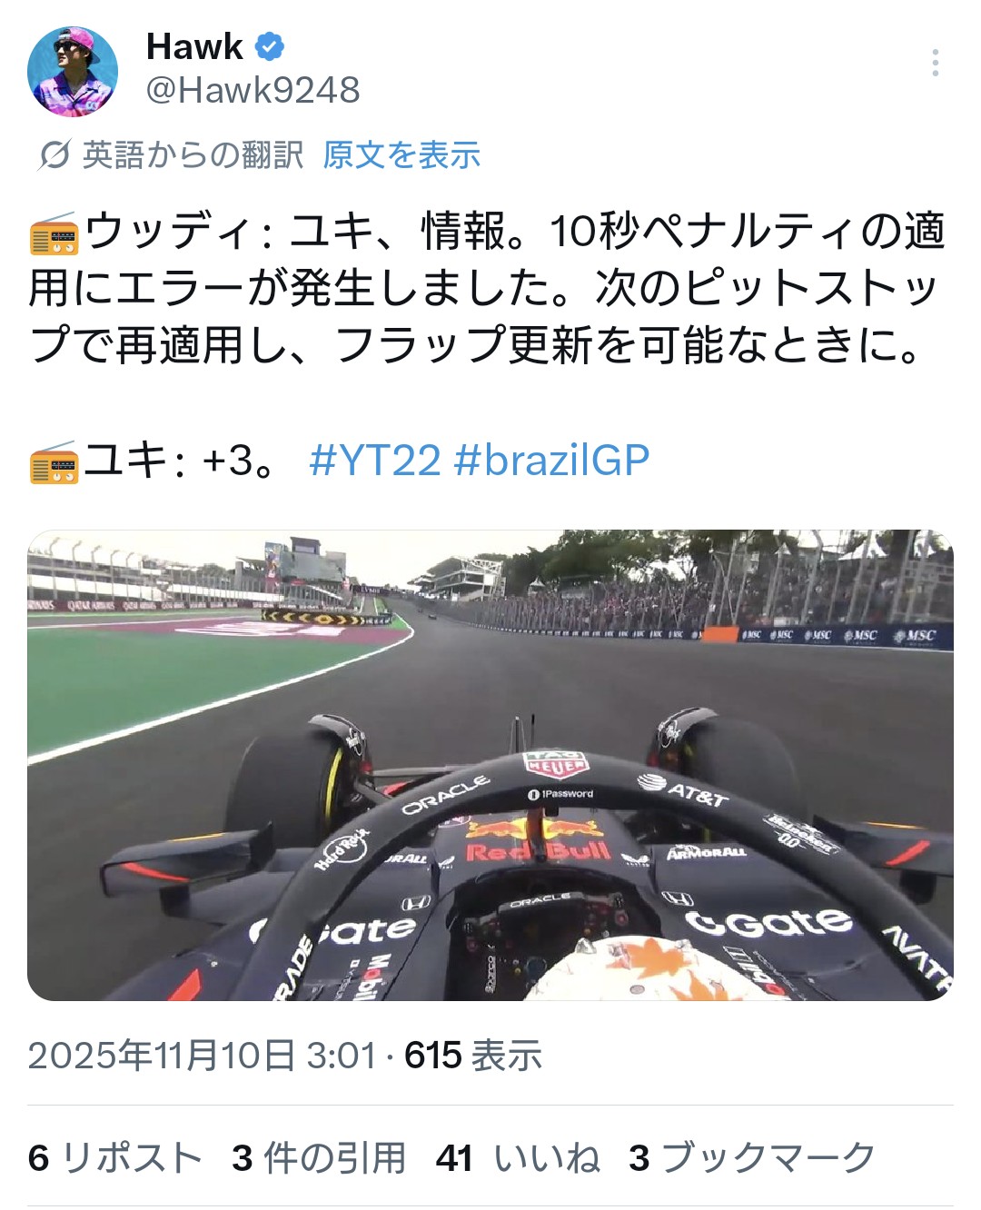Click the 2025年11月10日 3:01 timestamp
The image size is (981, 1210).
[202, 1056]
